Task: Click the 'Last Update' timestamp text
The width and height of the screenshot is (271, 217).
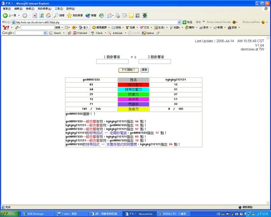Action: coord(229,41)
